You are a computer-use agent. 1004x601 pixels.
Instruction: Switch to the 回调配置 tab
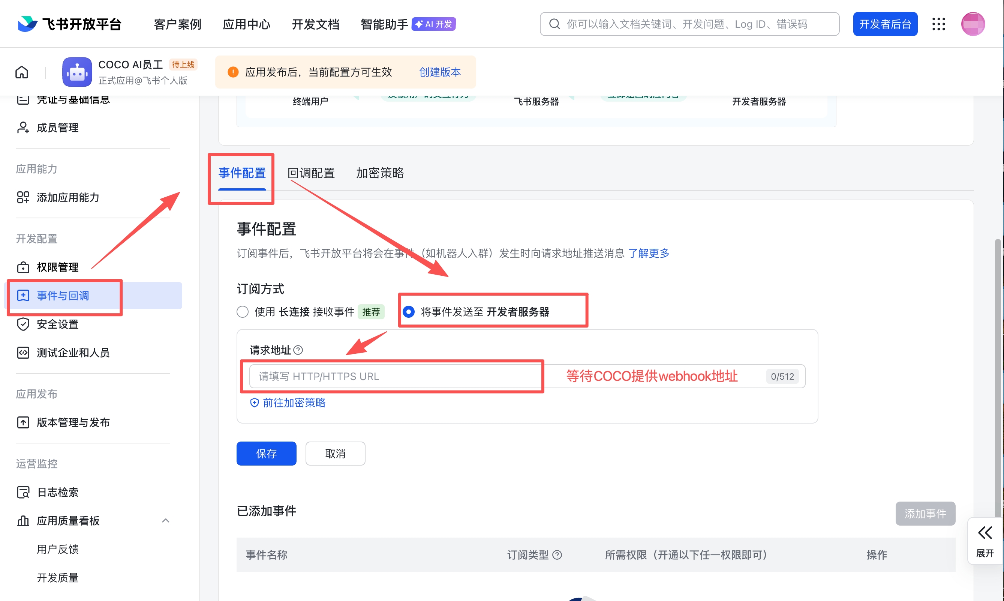click(310, 173)
